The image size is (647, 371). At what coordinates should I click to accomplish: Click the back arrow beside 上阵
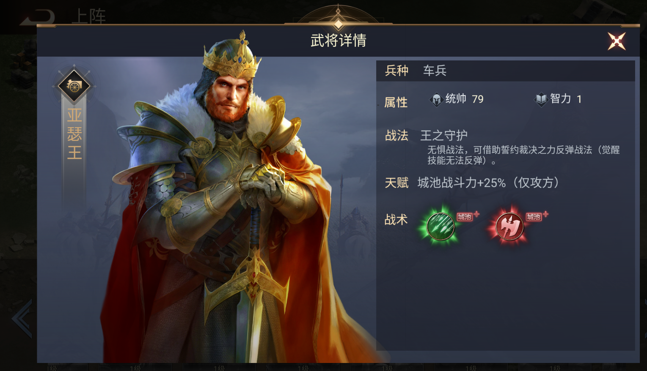(38, 17)
